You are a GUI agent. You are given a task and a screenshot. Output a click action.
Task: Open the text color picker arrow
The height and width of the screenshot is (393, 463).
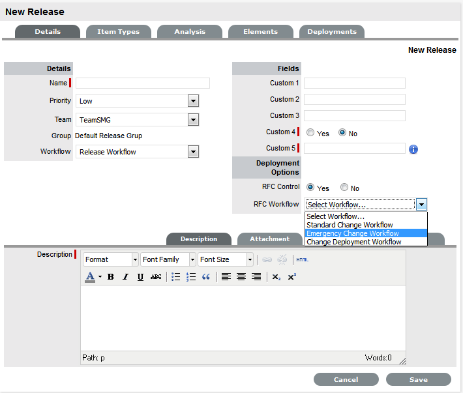100,277
